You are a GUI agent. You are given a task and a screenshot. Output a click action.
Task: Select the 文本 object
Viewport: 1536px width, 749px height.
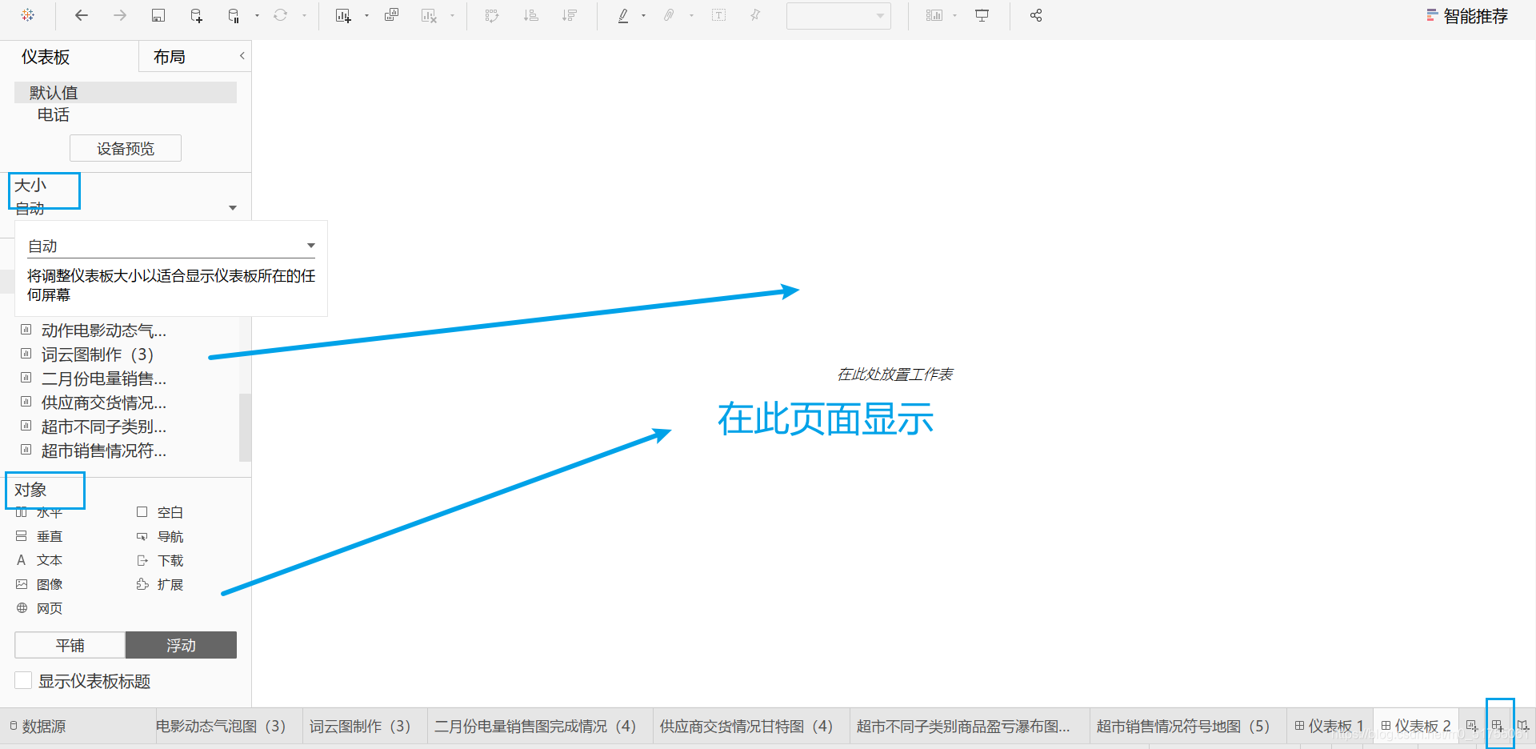[40, 560]
